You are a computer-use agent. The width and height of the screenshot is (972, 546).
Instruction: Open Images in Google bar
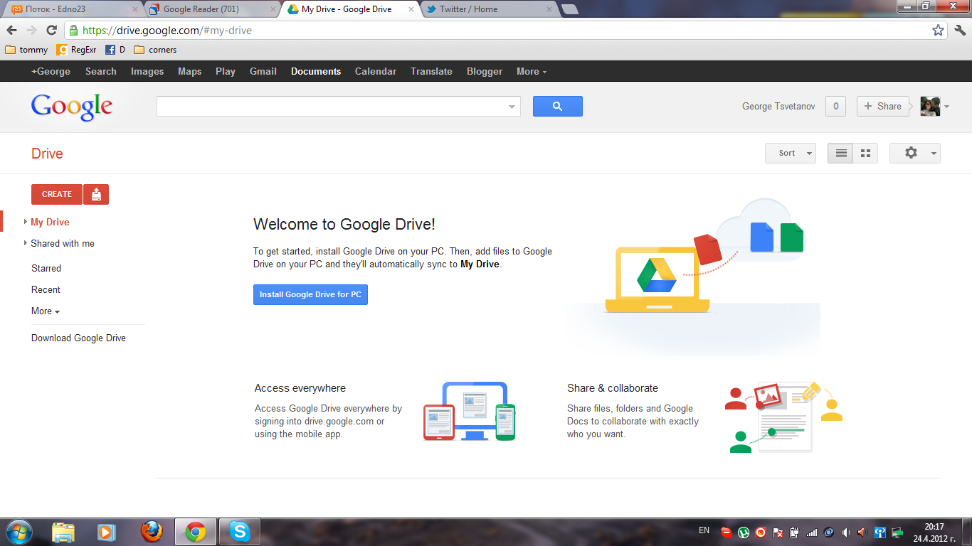(x=147, y=71)
